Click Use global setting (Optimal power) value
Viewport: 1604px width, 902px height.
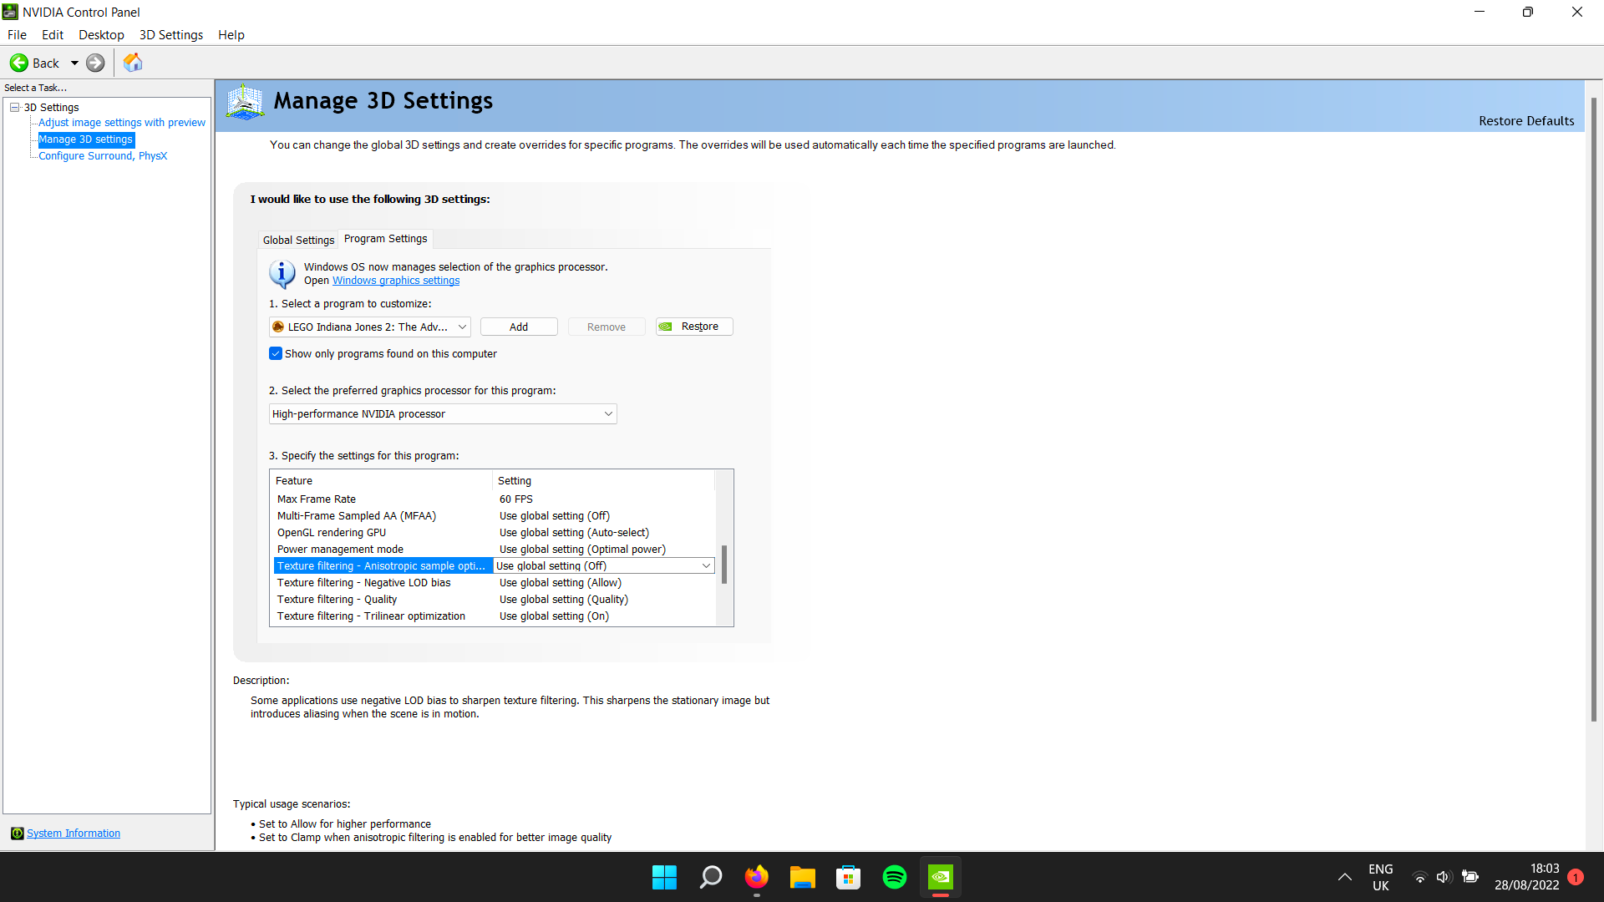pos(582,550)
